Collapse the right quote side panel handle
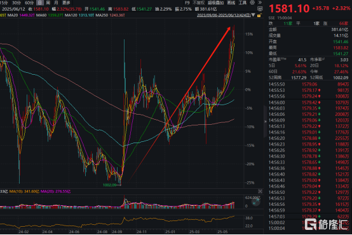Viewport: 352px width, 235px height. point(265,122)
